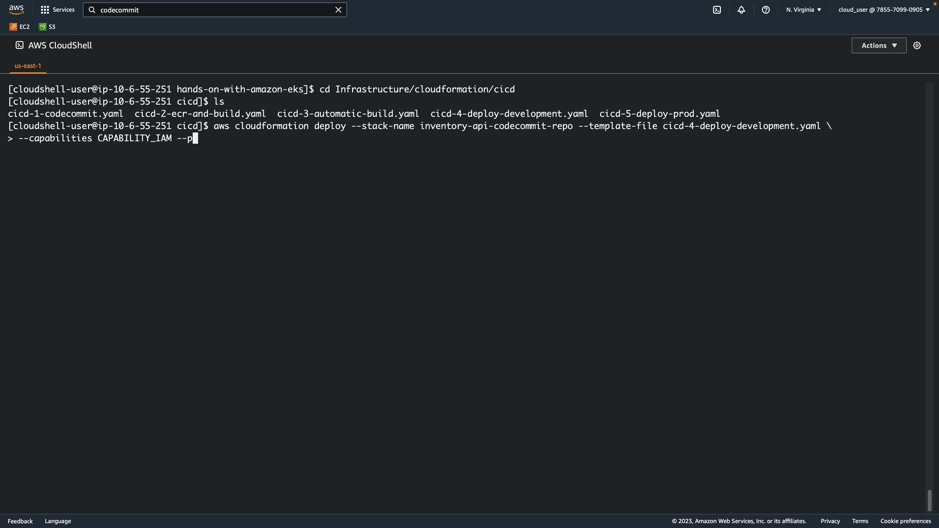Screen dimensions: 939x528
Task: Click the search magnifier icon
Action: 92,10
